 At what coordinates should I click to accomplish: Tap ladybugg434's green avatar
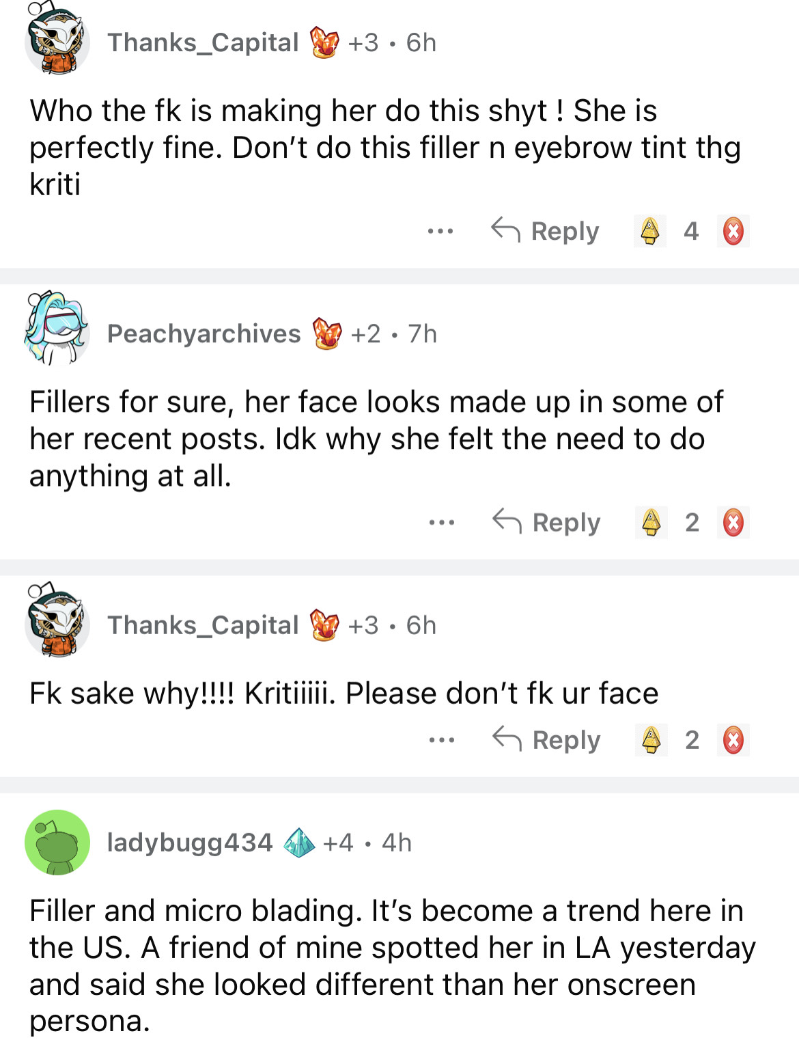(x=57, y=842)
